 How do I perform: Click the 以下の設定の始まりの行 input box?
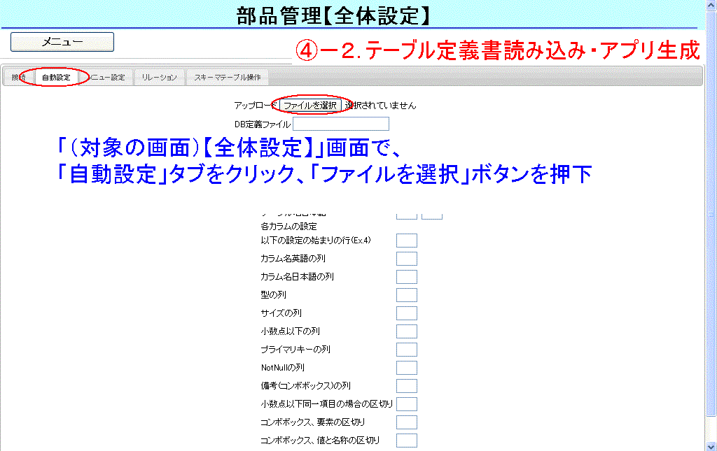tap(406, 241)
